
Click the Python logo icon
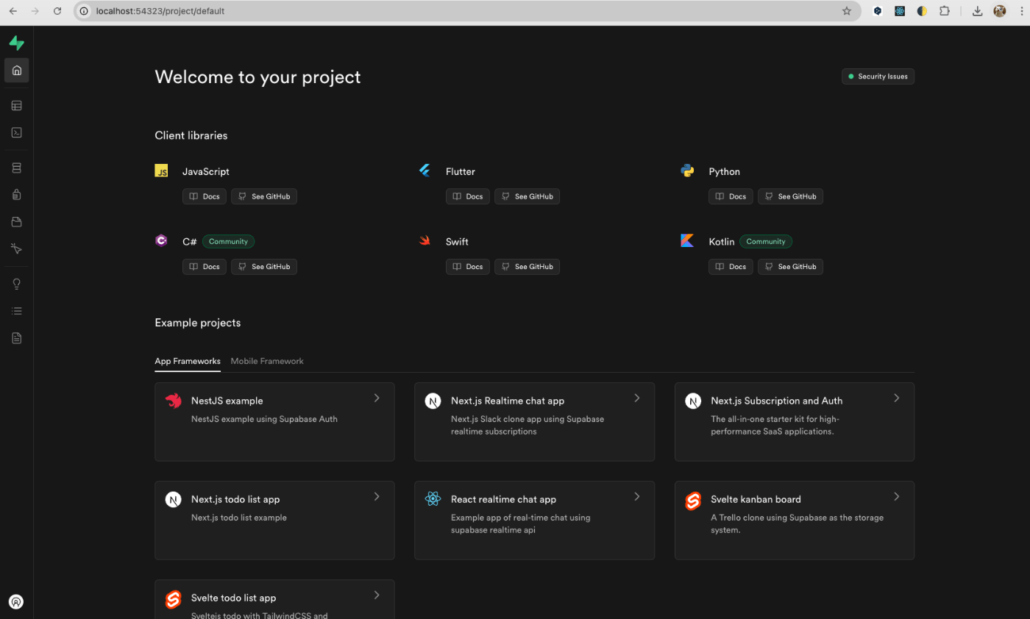click(x=687, y=171)
